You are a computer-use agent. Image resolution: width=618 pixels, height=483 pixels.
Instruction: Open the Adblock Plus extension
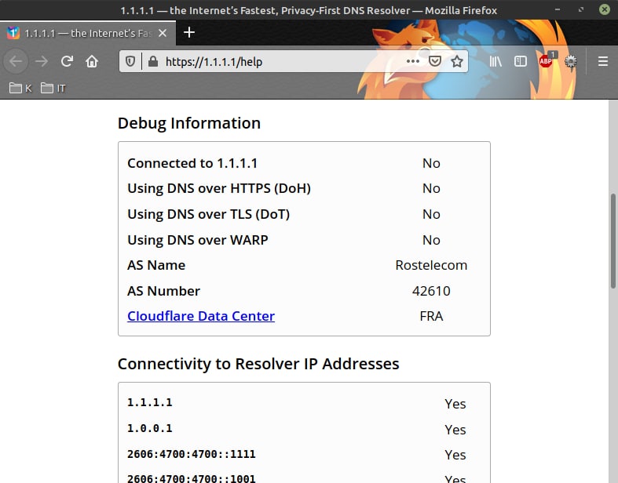(547, 60)
